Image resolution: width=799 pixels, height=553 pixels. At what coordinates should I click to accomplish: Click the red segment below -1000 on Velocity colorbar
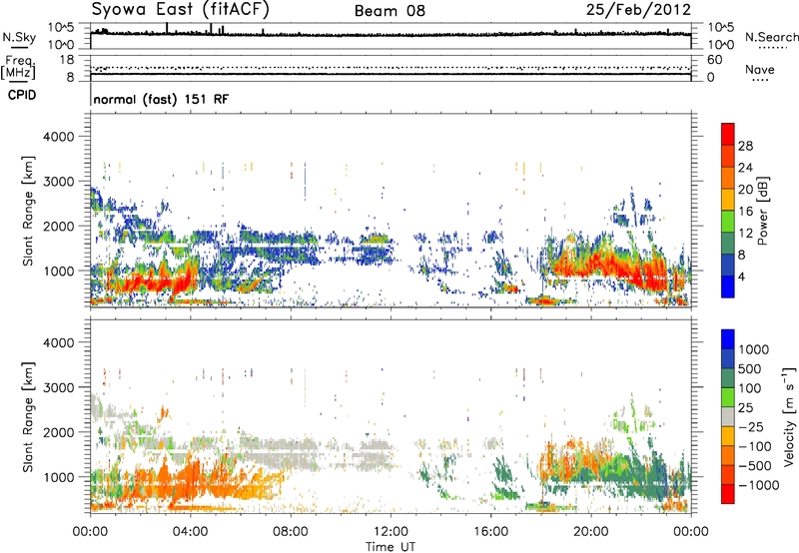pos(728,494)
